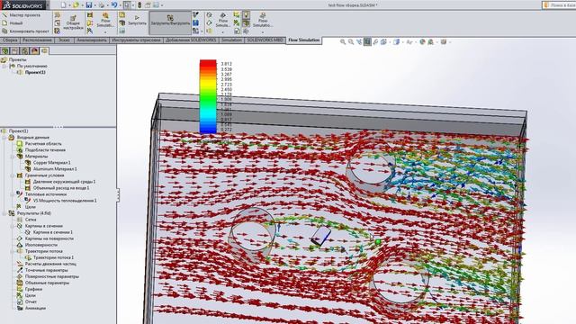The width and height of the screenshot is (576, 324).
Task: Click Zoom to Fit magnifier in view toolbar
Action: [x=343, y=42]
